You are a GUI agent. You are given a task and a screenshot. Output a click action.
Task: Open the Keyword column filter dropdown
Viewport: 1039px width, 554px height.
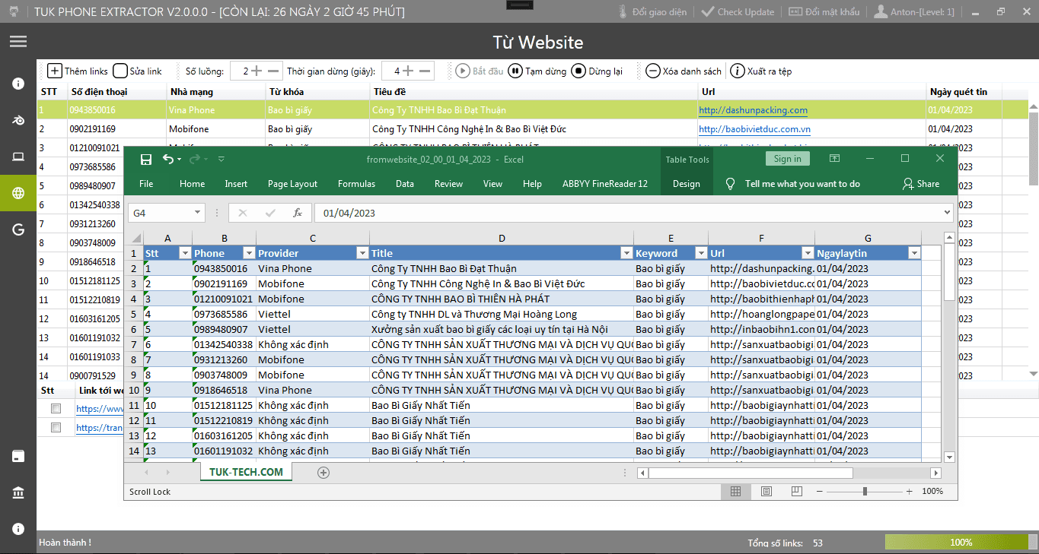tap(700, 253)
